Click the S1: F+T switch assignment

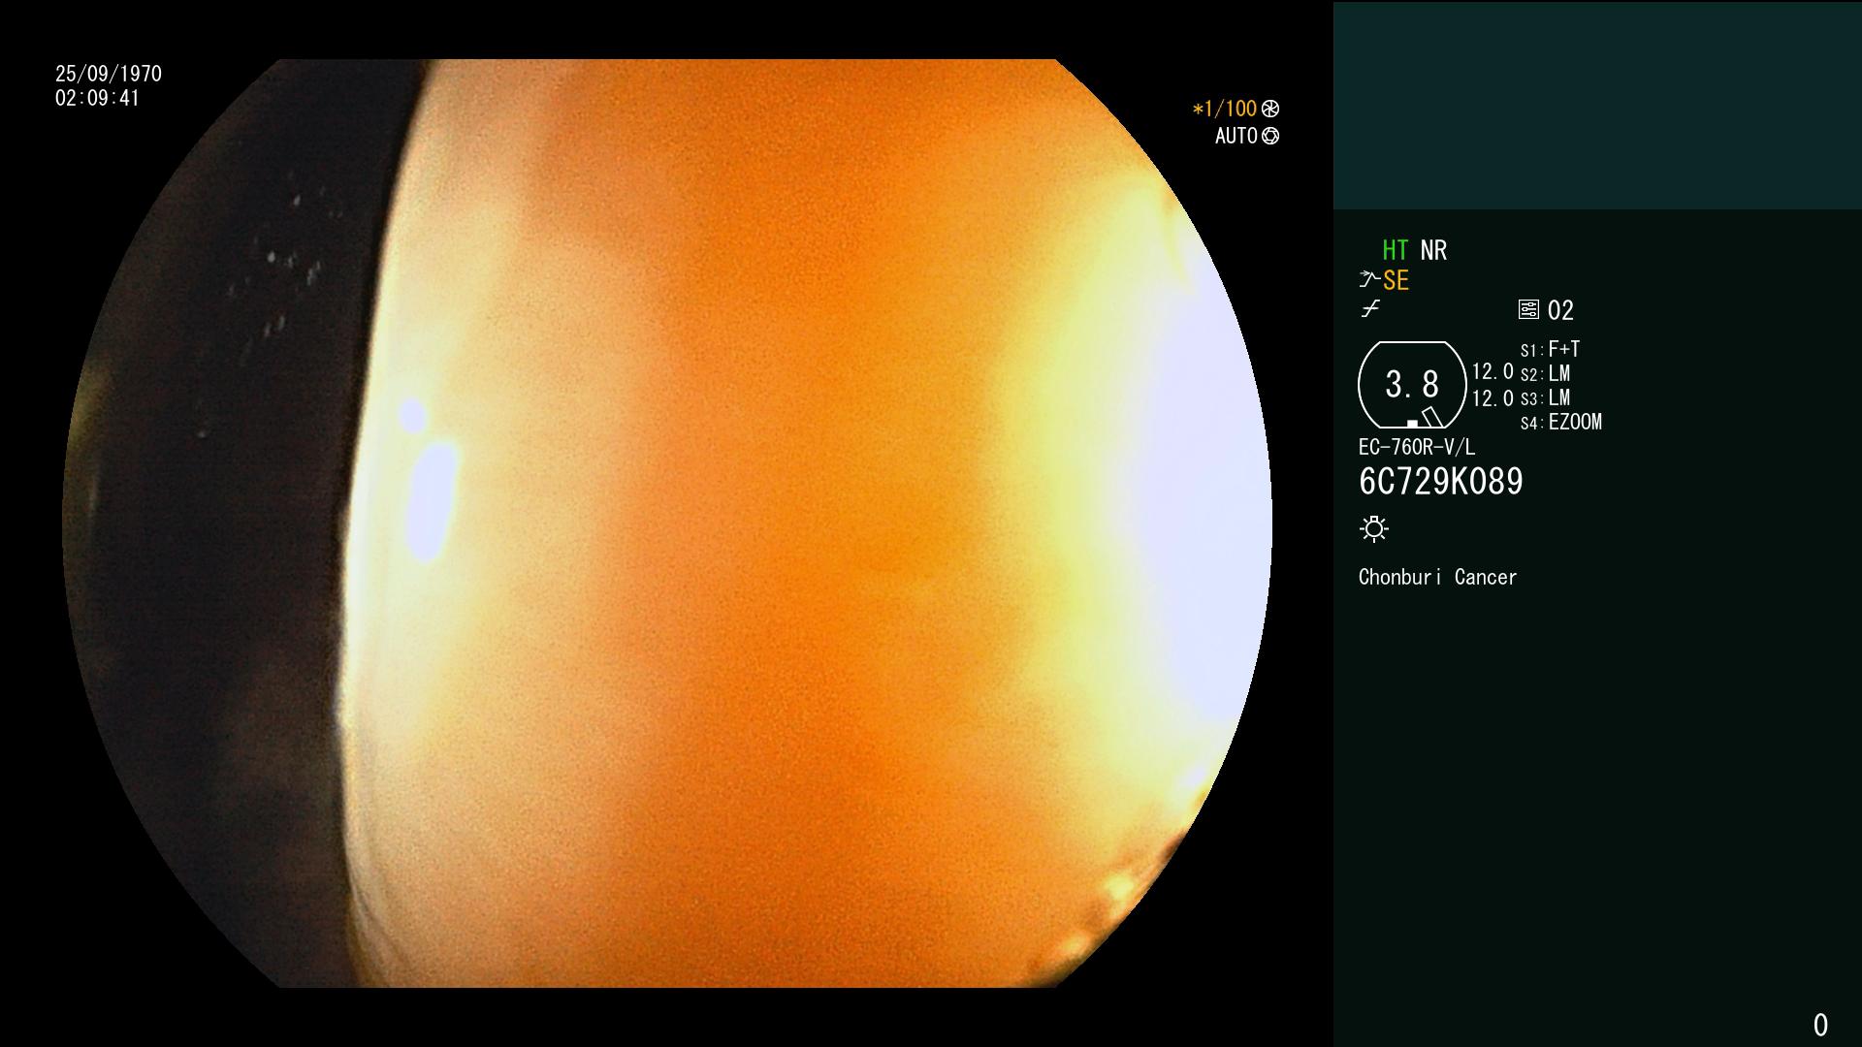coord(1550,349)
